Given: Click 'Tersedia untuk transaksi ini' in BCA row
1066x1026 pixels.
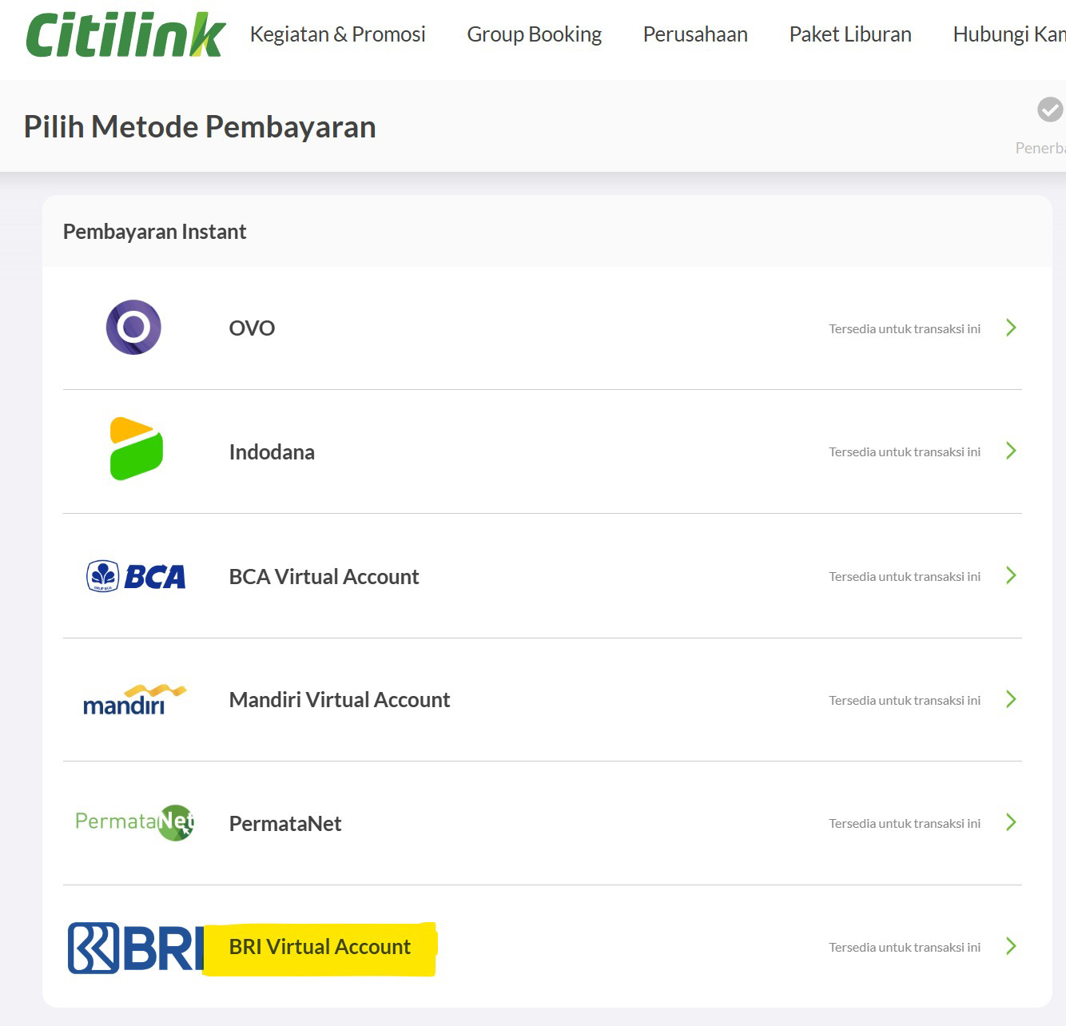Looking at the screenshot, I should coord(905,576).
